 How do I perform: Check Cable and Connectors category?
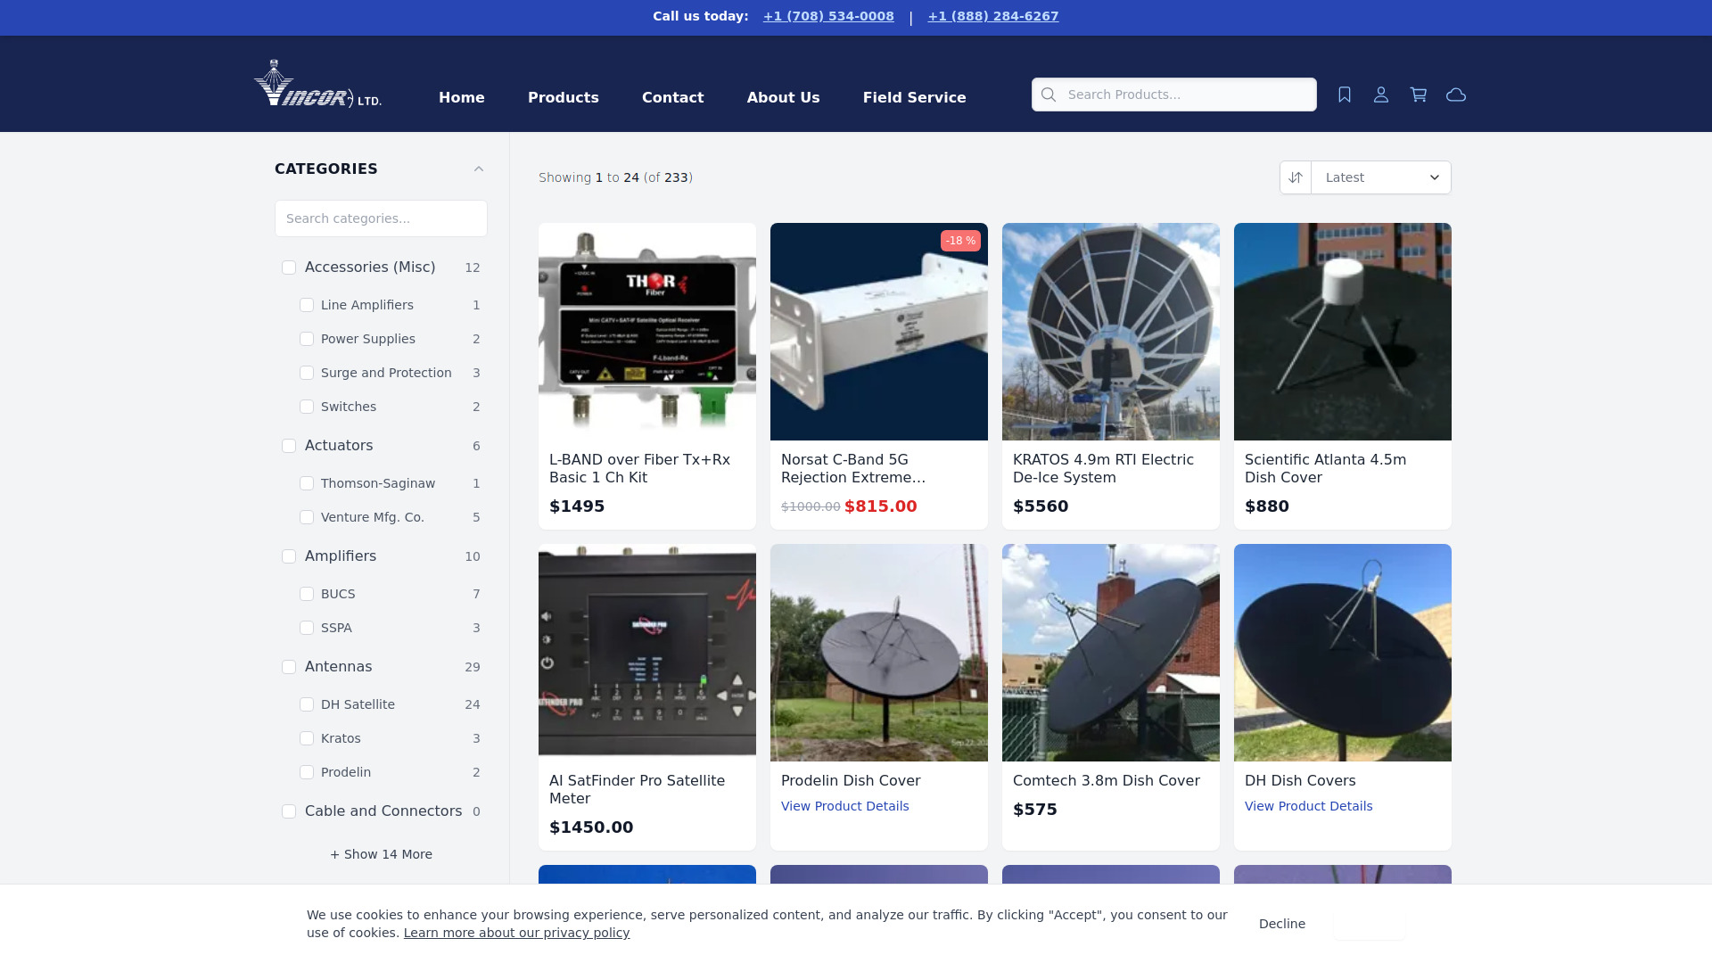pos(289,811)
